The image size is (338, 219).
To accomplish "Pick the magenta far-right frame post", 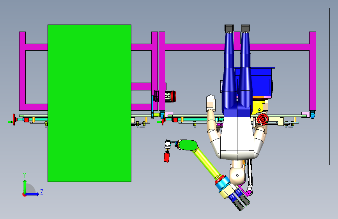I will [x=313, y=71].
